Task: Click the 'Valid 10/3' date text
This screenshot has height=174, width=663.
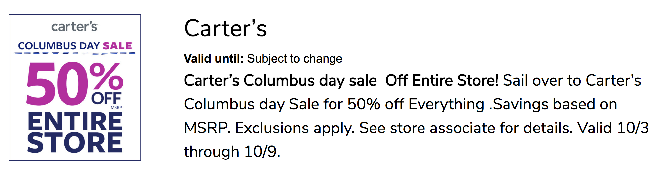Action: [x=613, y=128]
